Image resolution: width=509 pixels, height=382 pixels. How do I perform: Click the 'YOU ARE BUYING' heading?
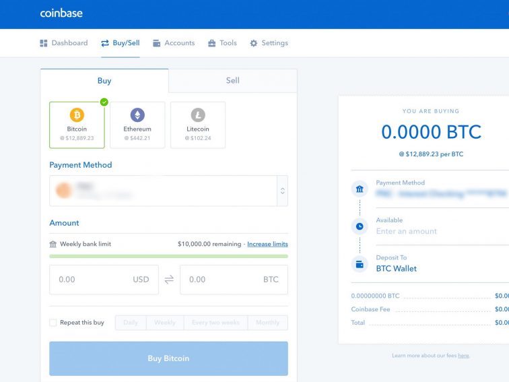[x=431, y=111]
